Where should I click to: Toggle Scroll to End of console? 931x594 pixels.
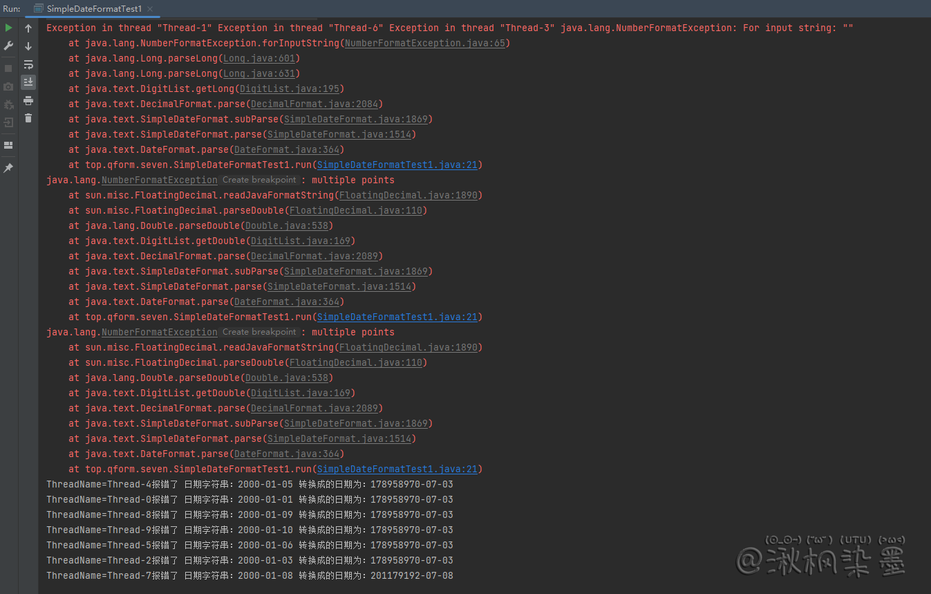(x=28, y=82)
